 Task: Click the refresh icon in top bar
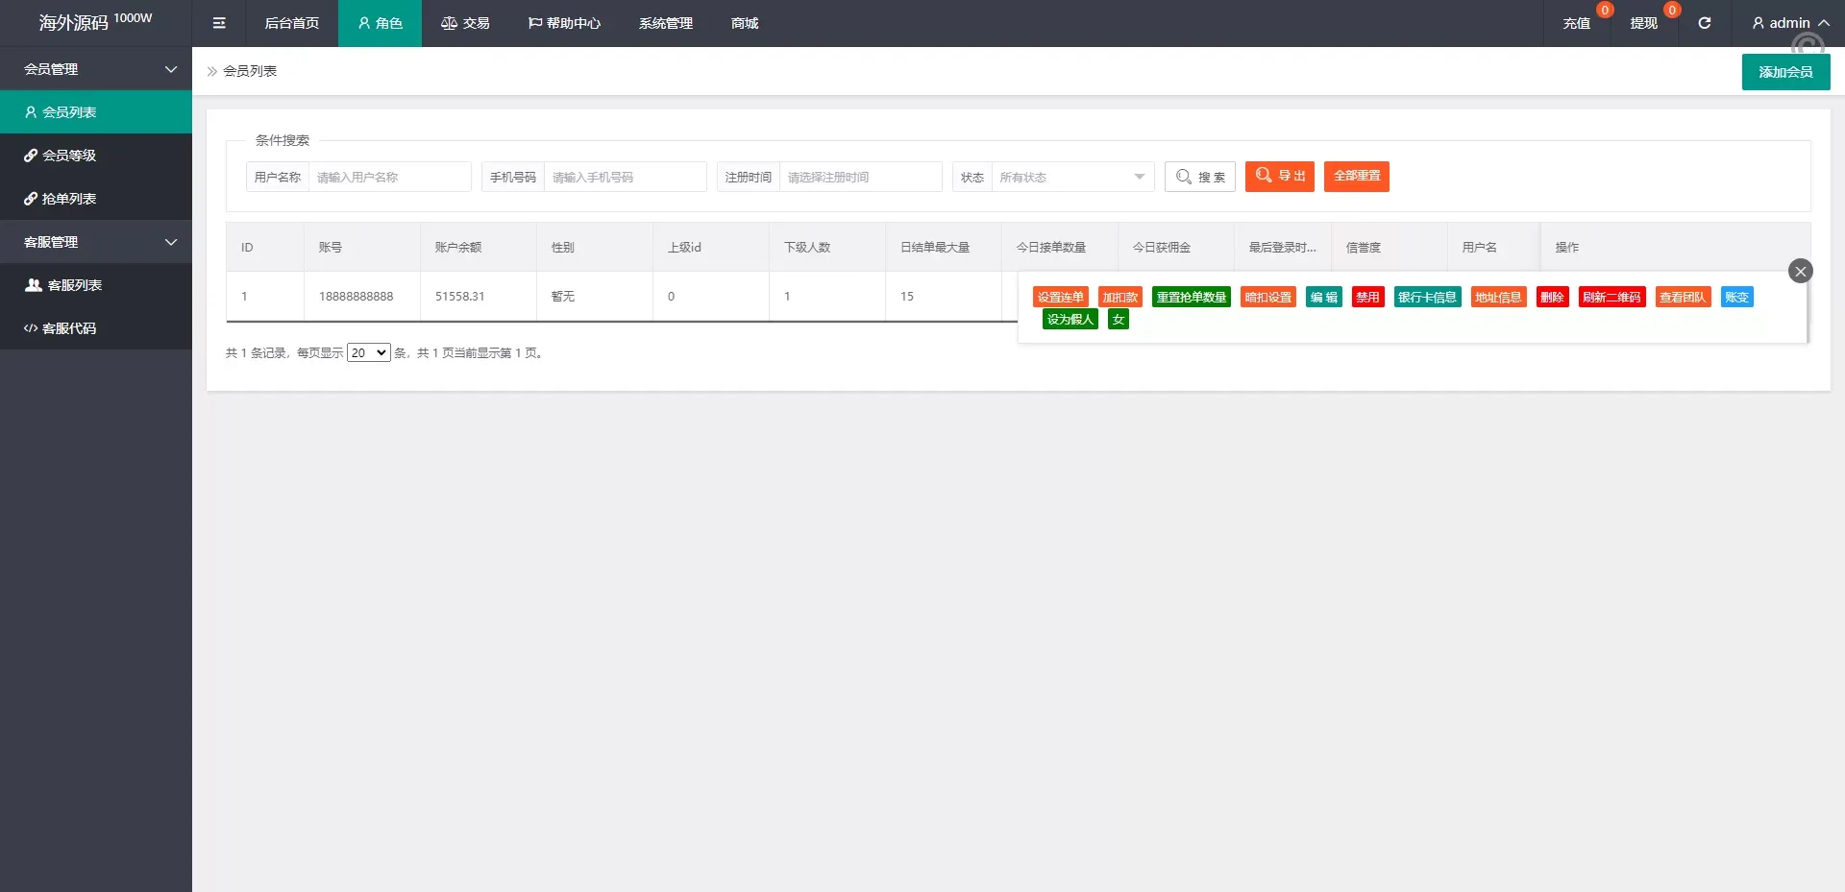pos(1704,23)
